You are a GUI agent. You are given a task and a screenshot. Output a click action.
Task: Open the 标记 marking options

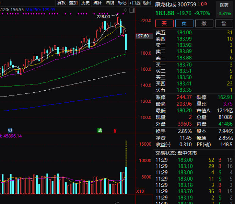tap(122, 3)
